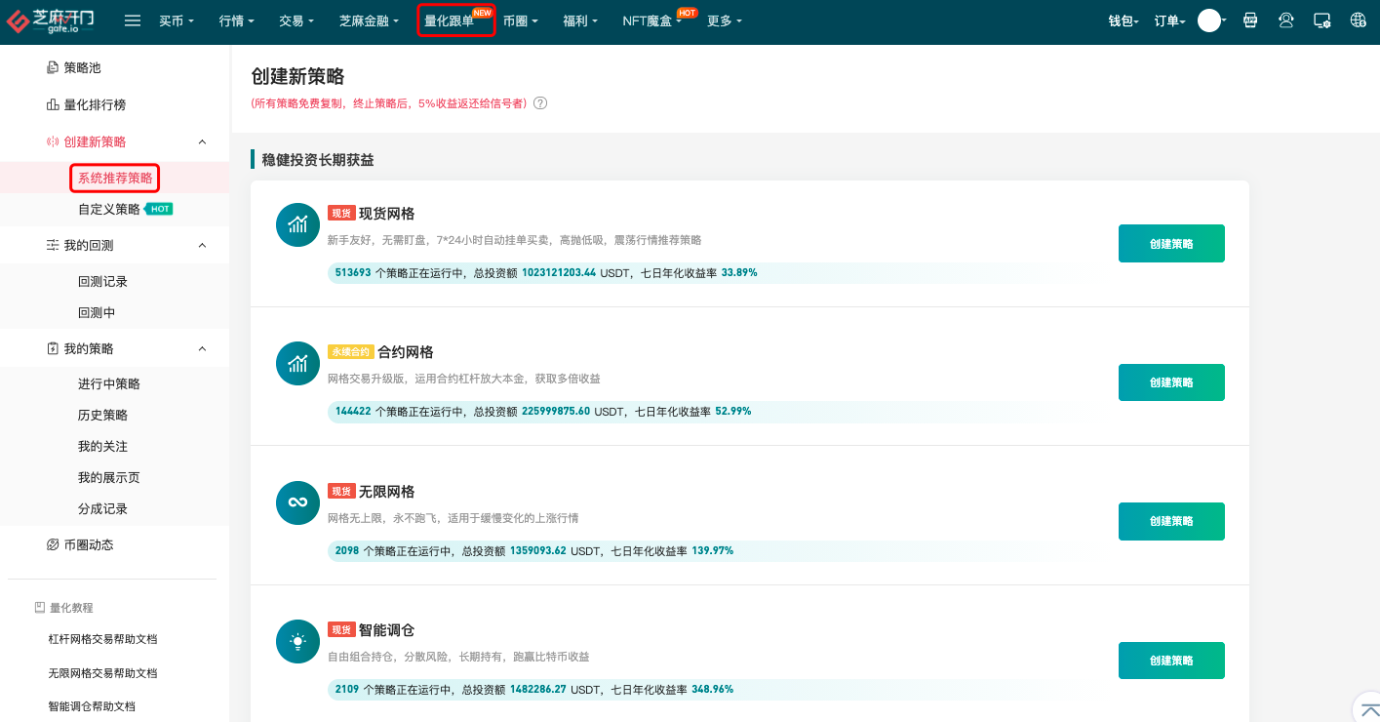Open the 币圈 menu
The width and height of the screenshot is (1380, 722).
(521, 20)
